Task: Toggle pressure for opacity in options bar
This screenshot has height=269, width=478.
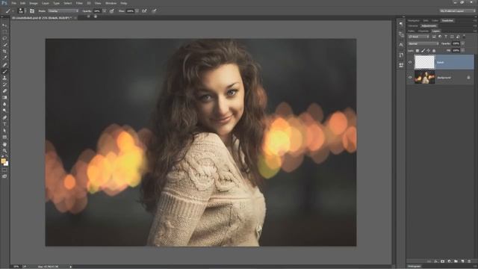Action: click(x=112, y=11)
